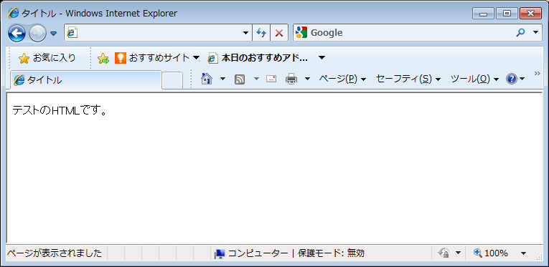This screenshot has height=267, width=549.
Task: Click the magnifier search icon
Action: (x=520, y=33)
